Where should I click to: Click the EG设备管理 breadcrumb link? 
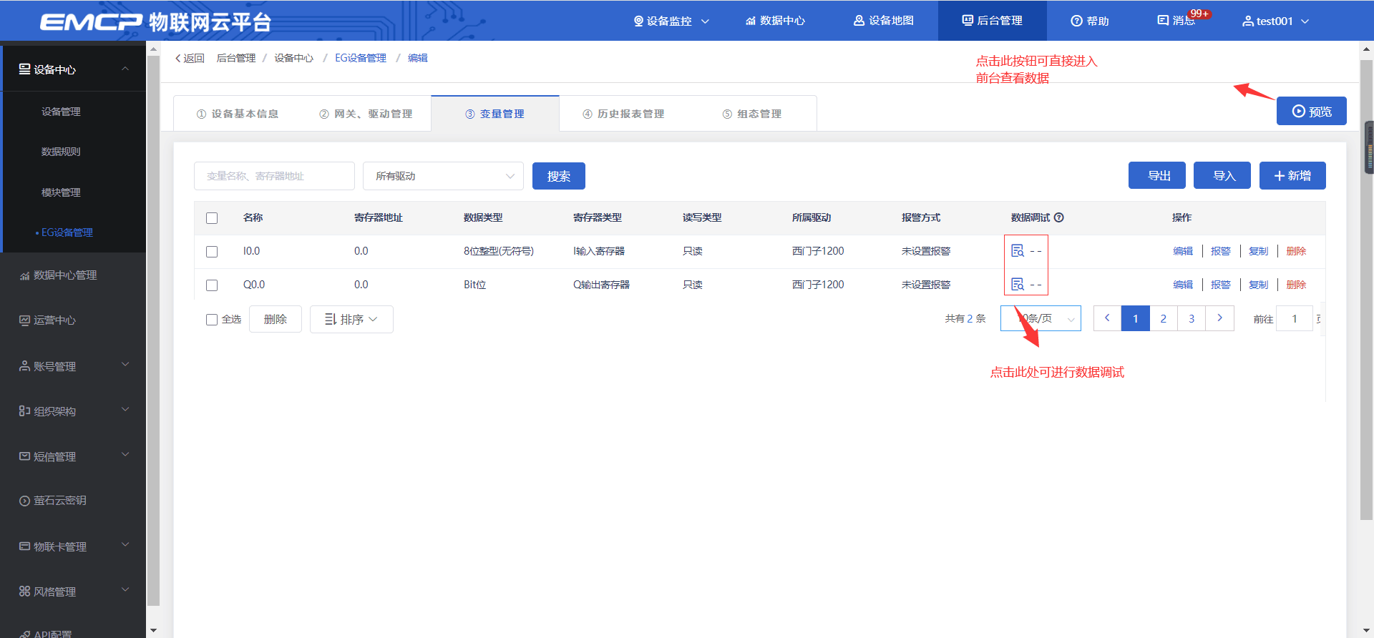coord(361,58)
